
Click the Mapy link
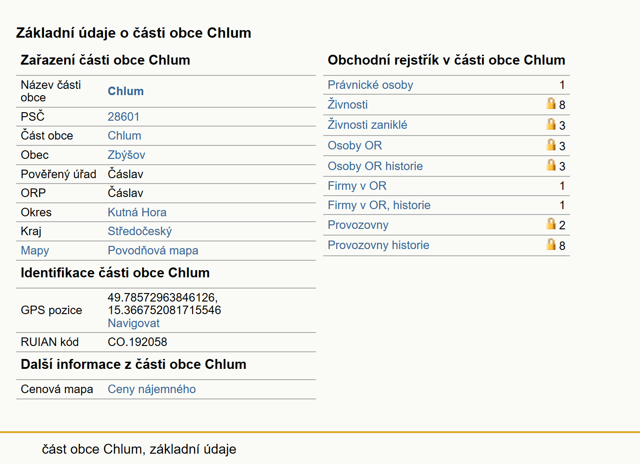(35, 250)
